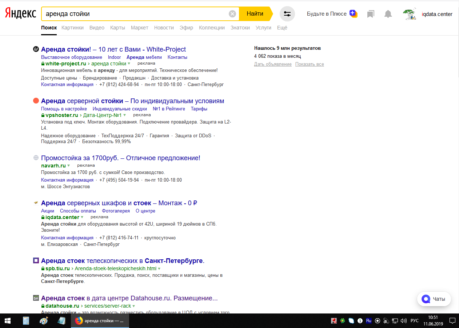The width and height of the screenshot is (459, 328).
Task: Click Будьте в Плюсе link
Action: pyautogui.click(x=327, y=14)
